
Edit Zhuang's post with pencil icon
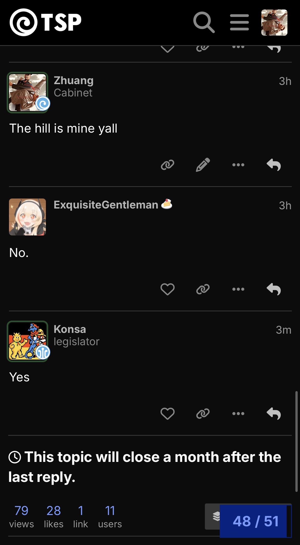pyautogui.click(x=203, y=165)
